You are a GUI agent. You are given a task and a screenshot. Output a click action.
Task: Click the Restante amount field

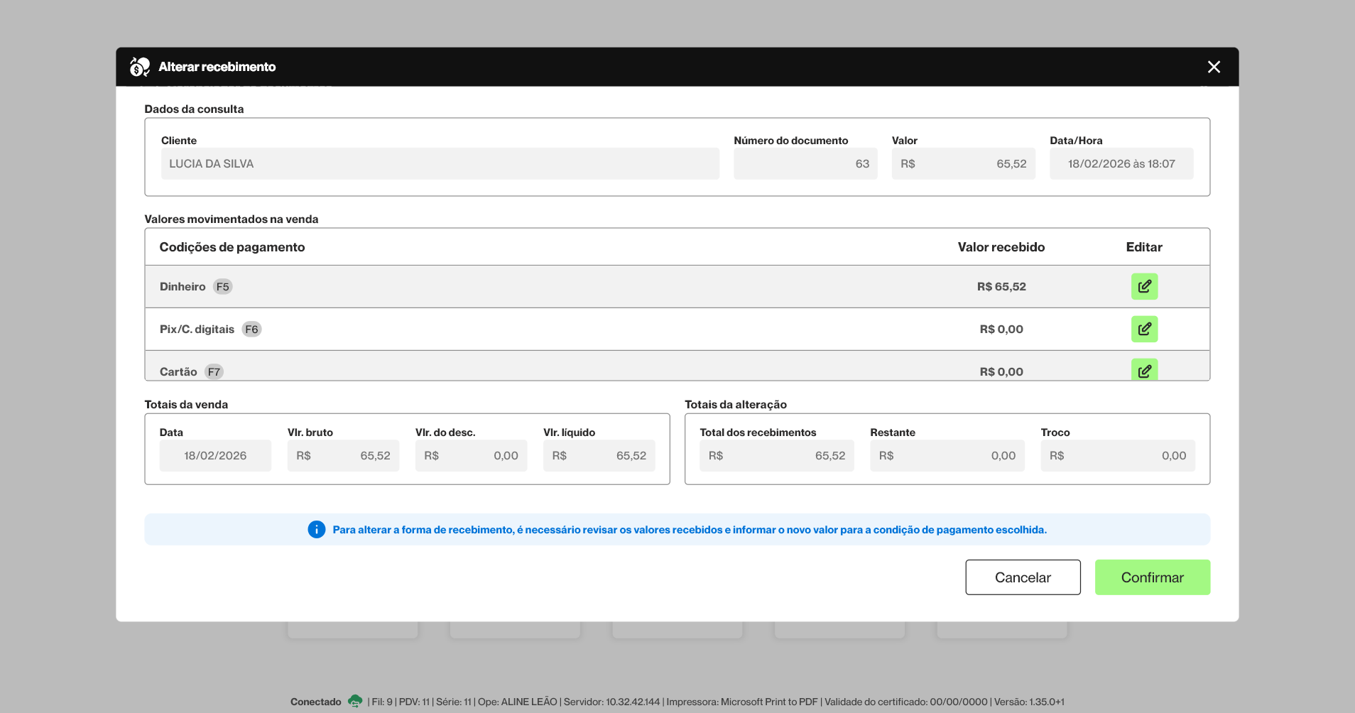pos(947,456)
